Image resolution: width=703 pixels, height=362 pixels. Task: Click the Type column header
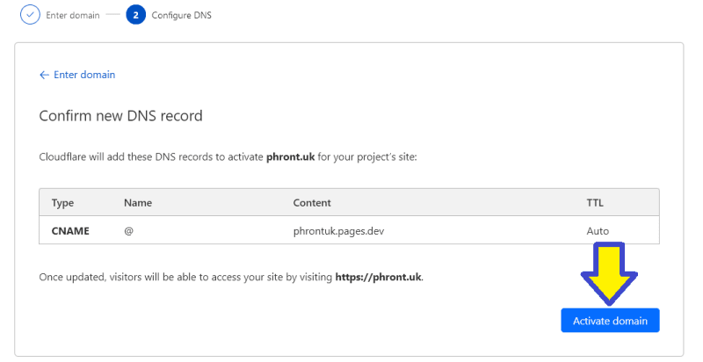(62, 203)
